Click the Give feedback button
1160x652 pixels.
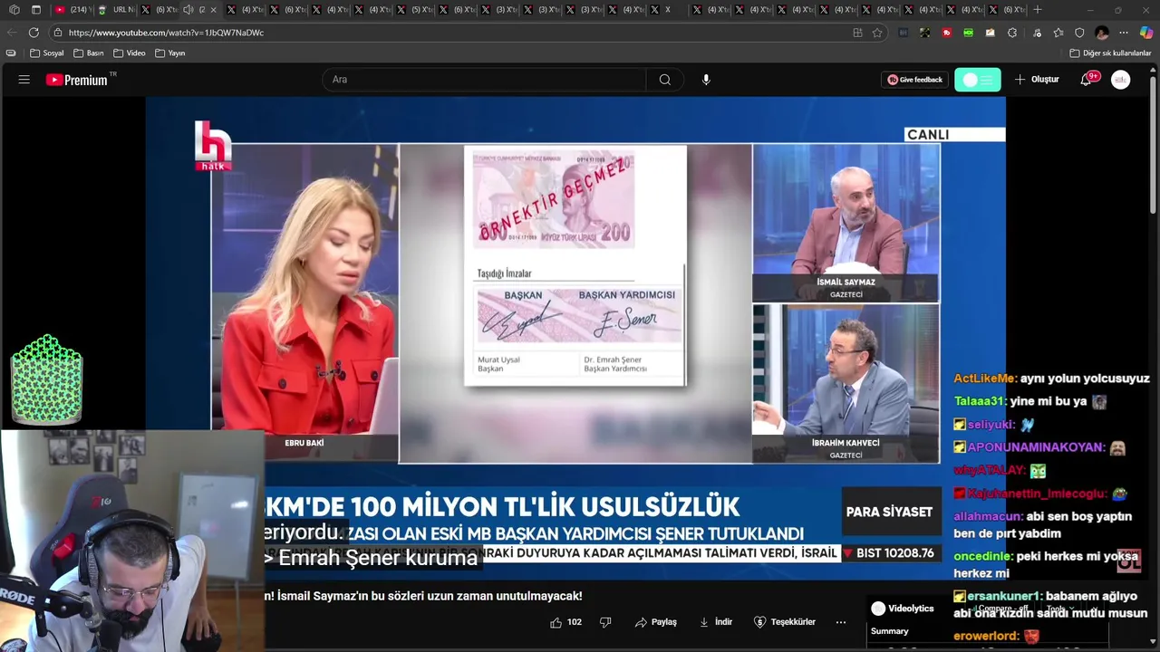click(x=915, y=80)
